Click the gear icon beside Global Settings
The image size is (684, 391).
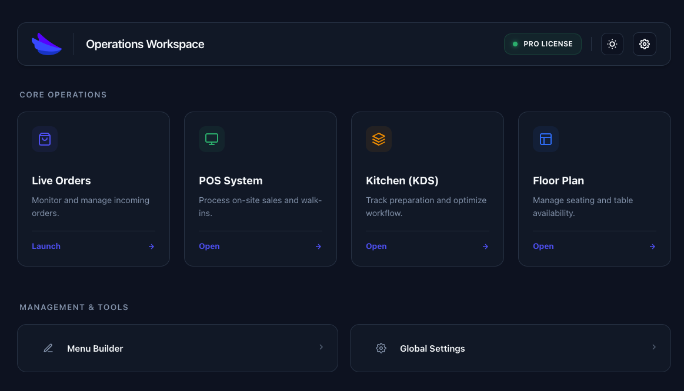[381, 348]
